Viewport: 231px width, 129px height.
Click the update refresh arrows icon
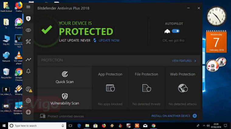(x=95, y=40)
